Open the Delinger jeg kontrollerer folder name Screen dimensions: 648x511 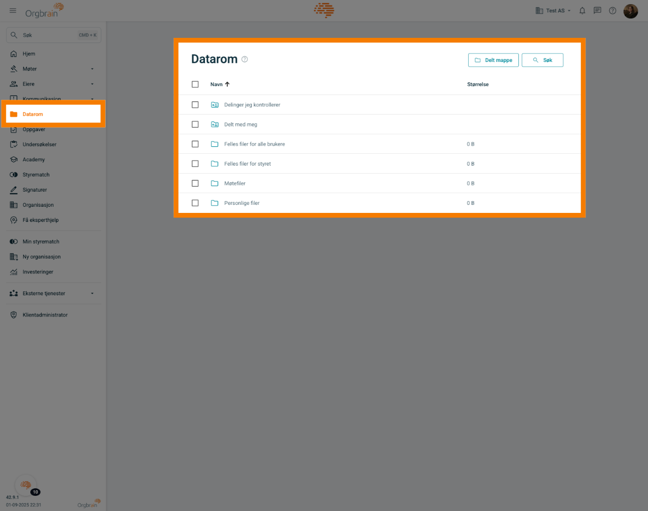click(x=252, y=105)
